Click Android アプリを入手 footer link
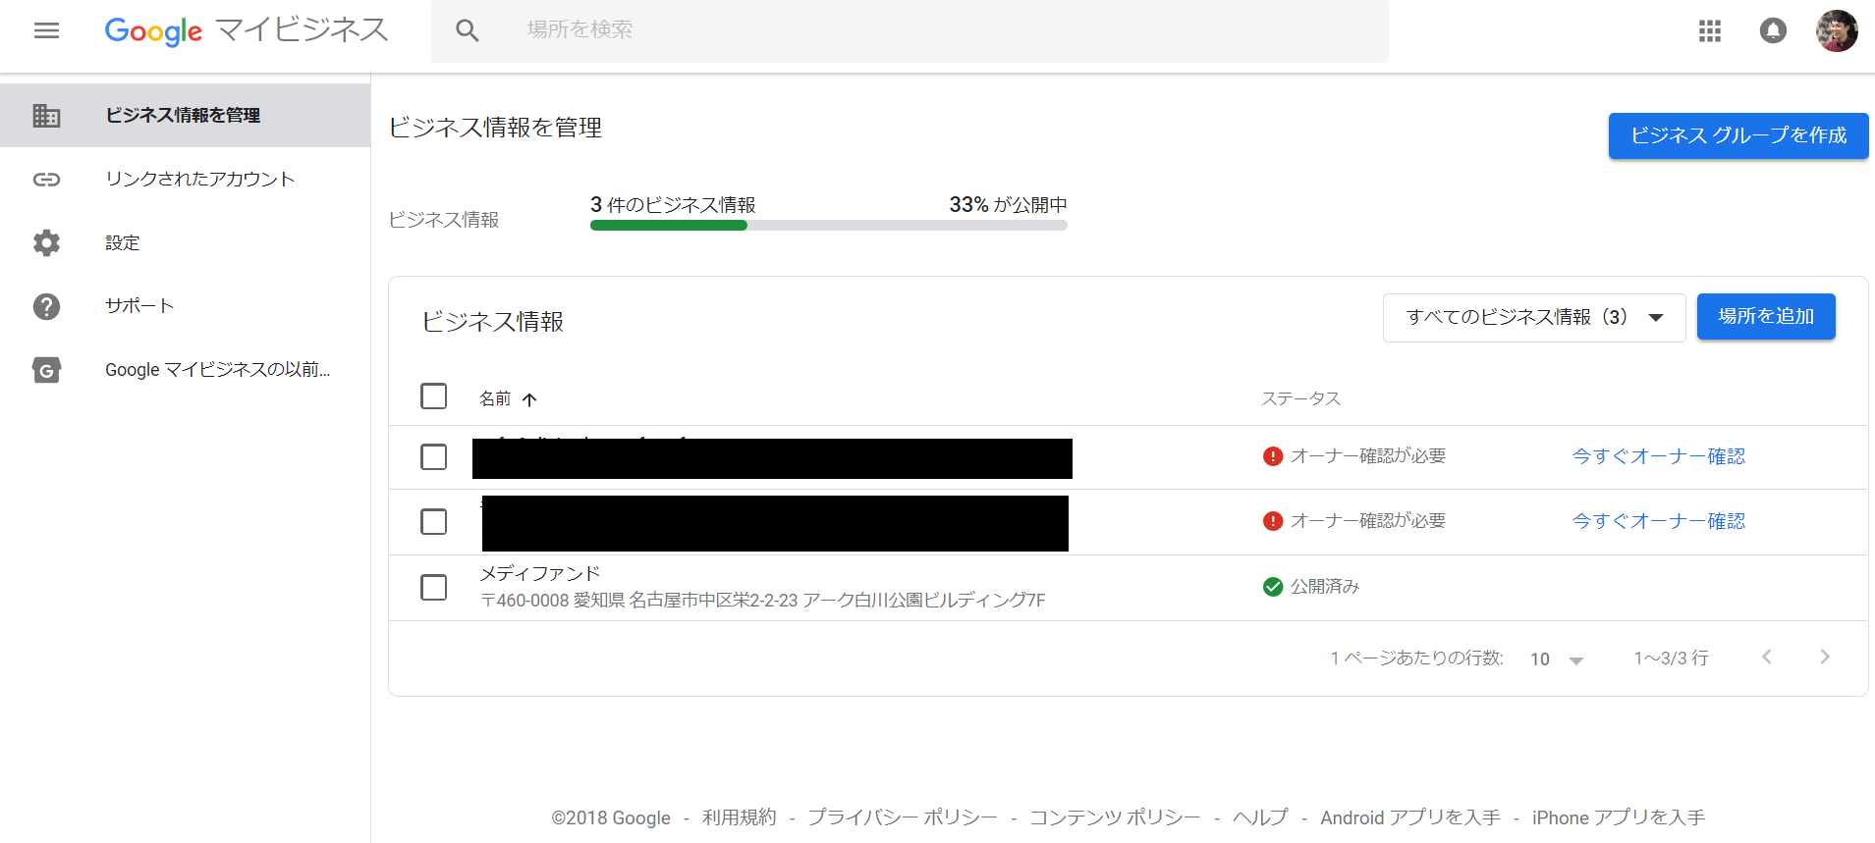 pos(1410,817)
